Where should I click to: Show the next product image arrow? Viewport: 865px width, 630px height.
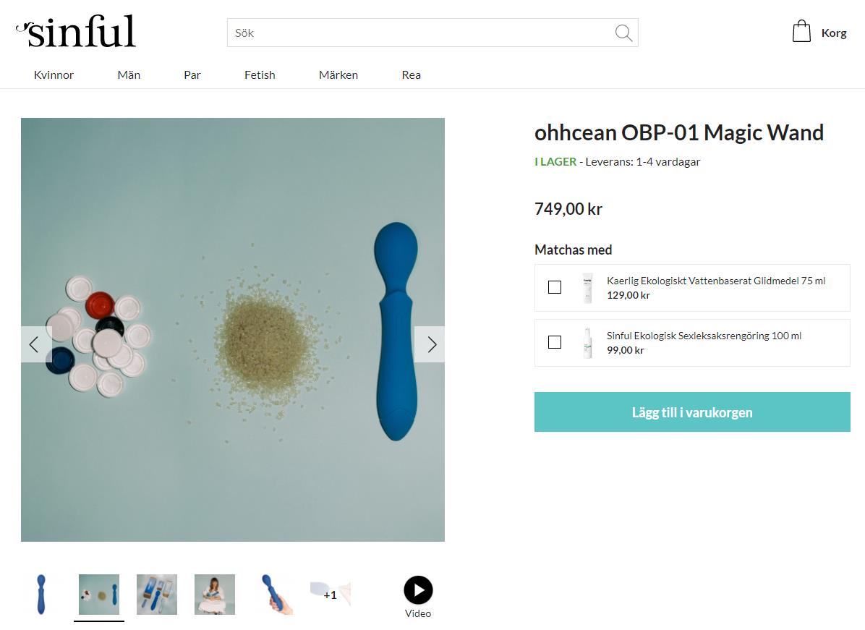coord(430,344)
